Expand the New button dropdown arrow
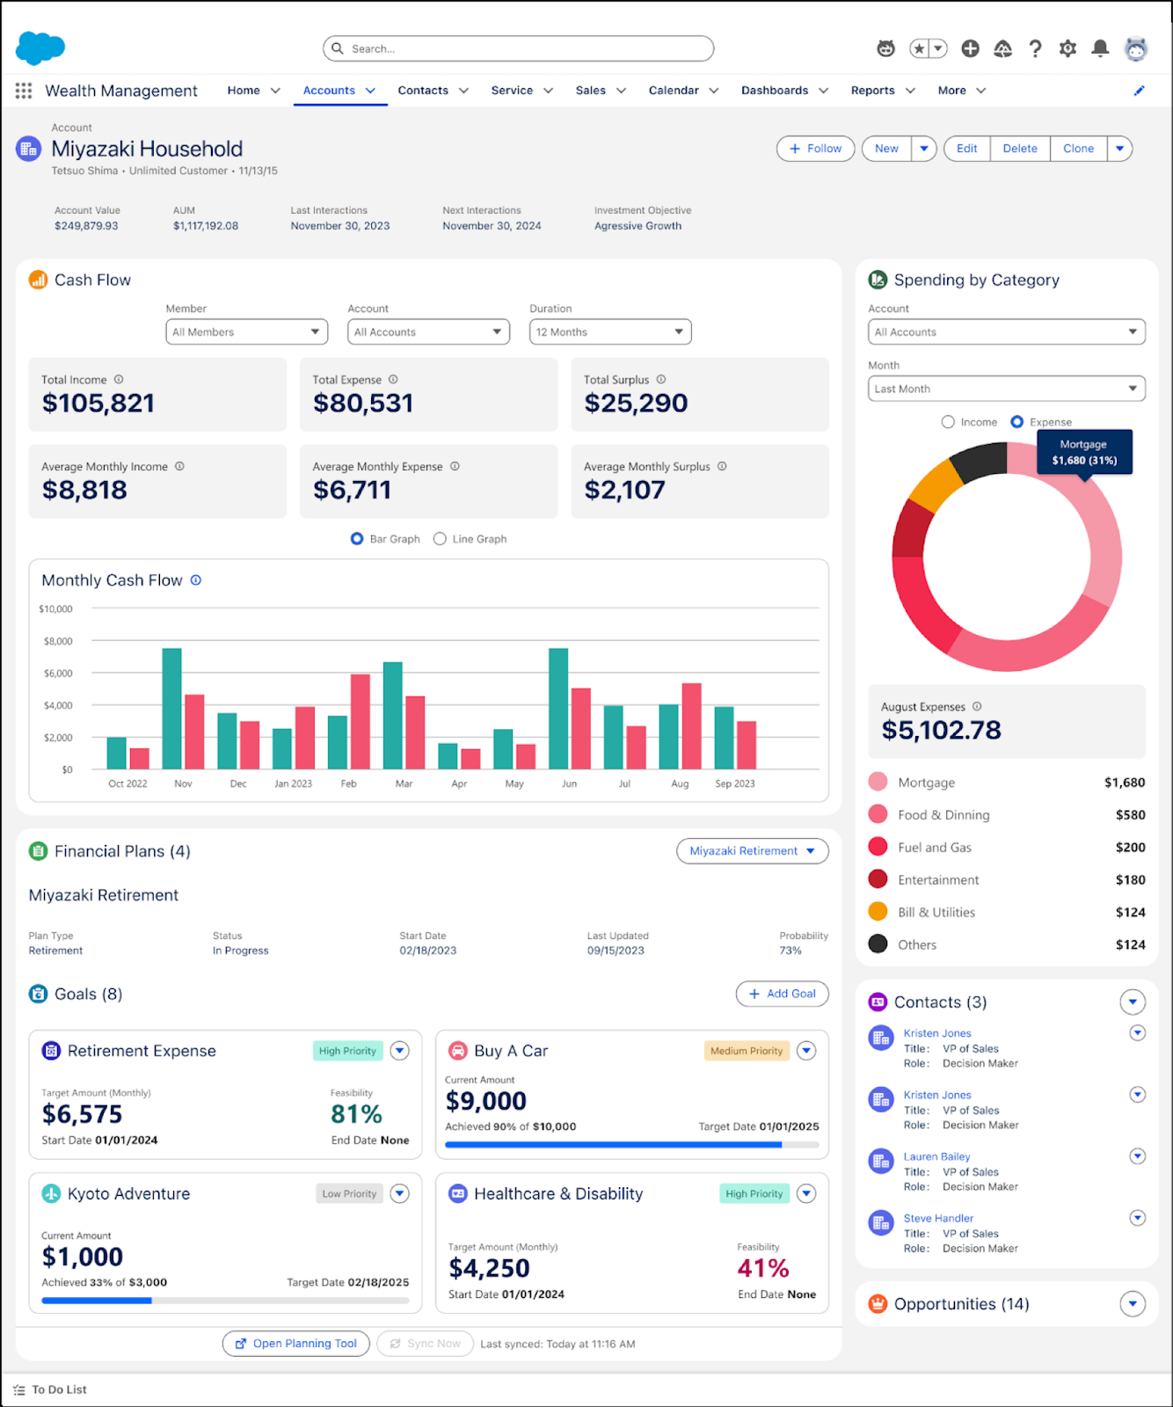This screenshot has height=1407, width=1173. pos(924,149)
